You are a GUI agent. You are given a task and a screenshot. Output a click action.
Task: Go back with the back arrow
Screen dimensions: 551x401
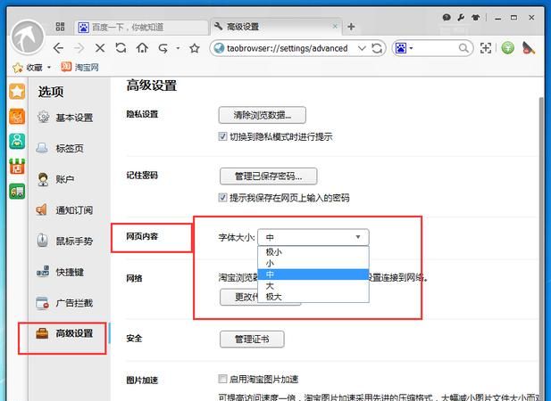[x=58, y=48]
